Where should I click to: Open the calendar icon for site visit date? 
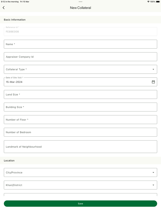tap(153, 82)
